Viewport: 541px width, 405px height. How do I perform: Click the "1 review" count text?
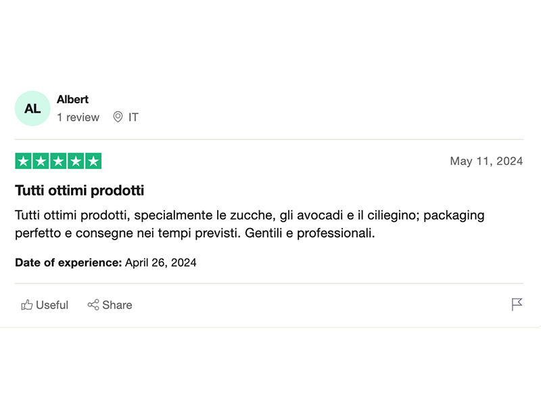78,117
